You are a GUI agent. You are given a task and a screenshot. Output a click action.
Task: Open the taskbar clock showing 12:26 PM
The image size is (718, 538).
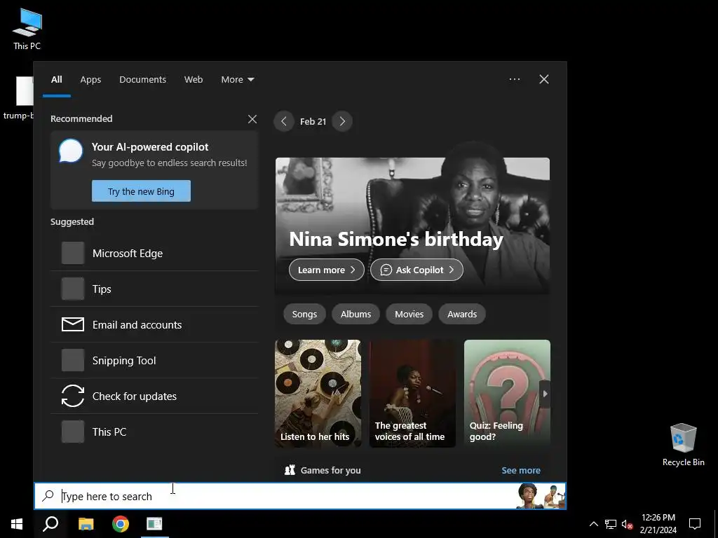pyautogui.click(x=658, y=524)
